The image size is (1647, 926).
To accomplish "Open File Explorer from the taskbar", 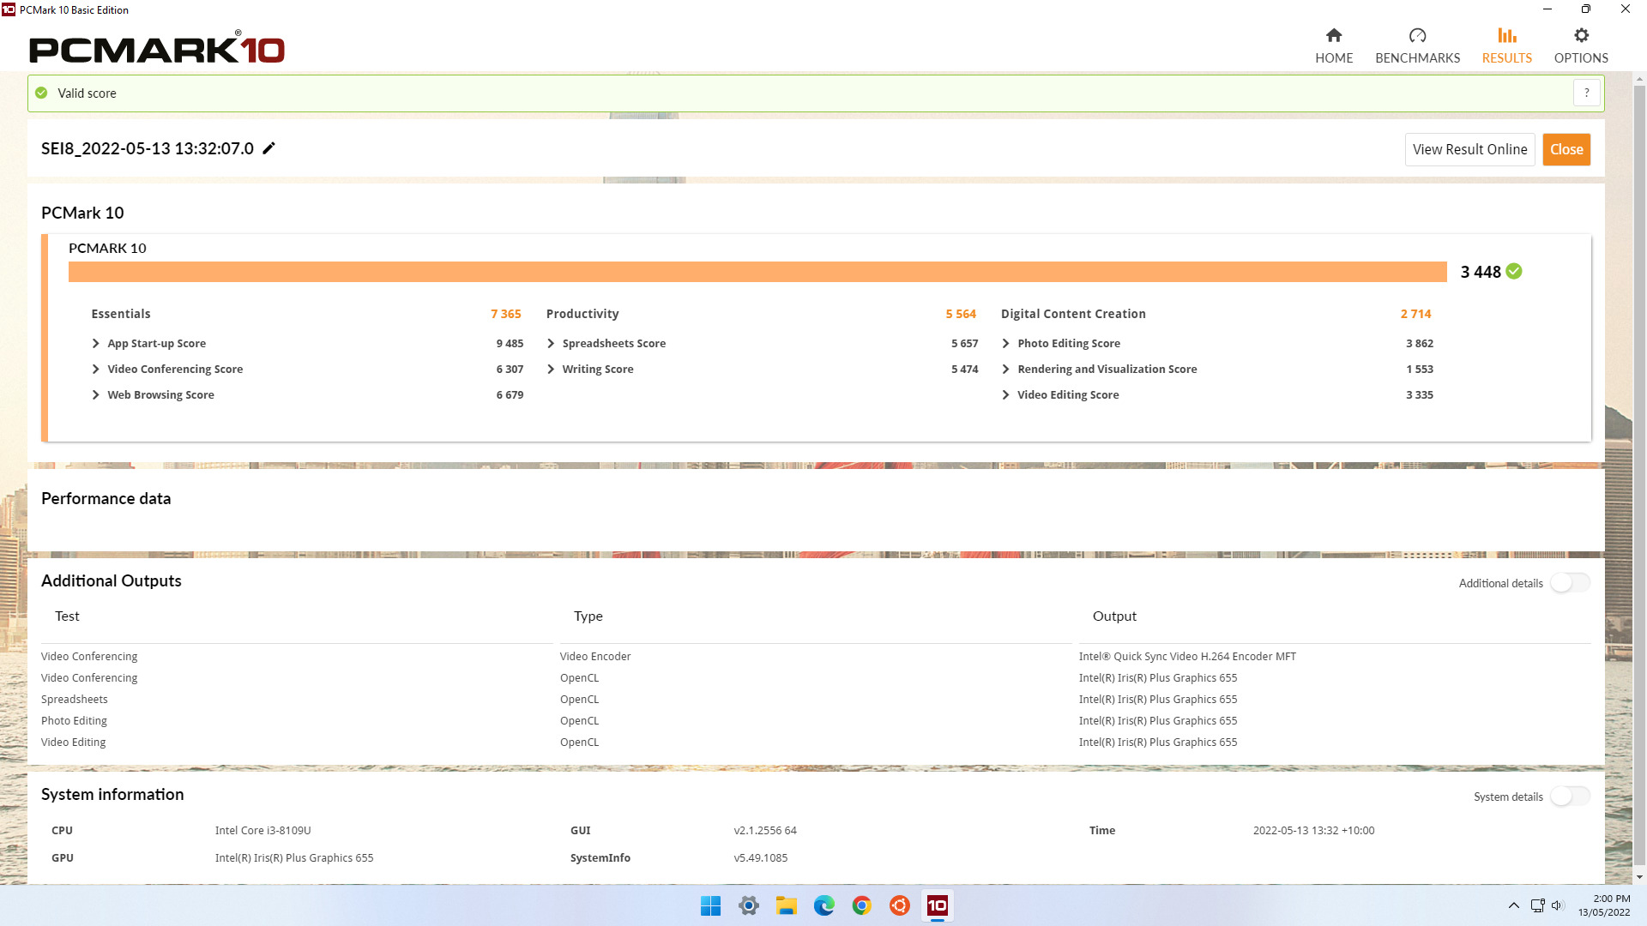I will 786,905.
